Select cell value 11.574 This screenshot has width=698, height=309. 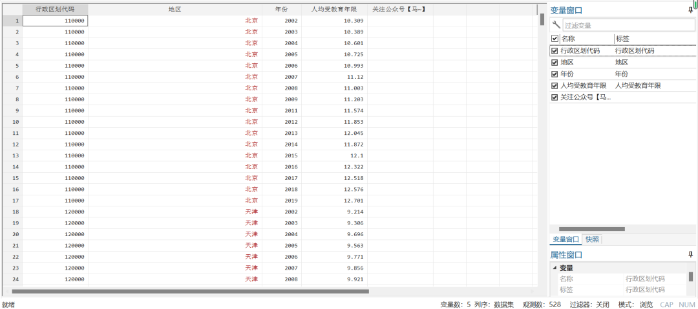pyautogui.click(x=334, y=110)
